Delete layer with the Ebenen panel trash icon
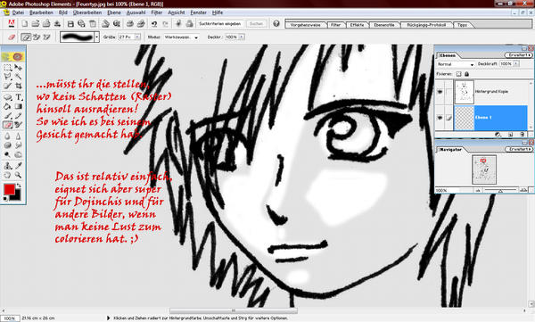This screenshot has width=535, height=322. pos(522,135)
